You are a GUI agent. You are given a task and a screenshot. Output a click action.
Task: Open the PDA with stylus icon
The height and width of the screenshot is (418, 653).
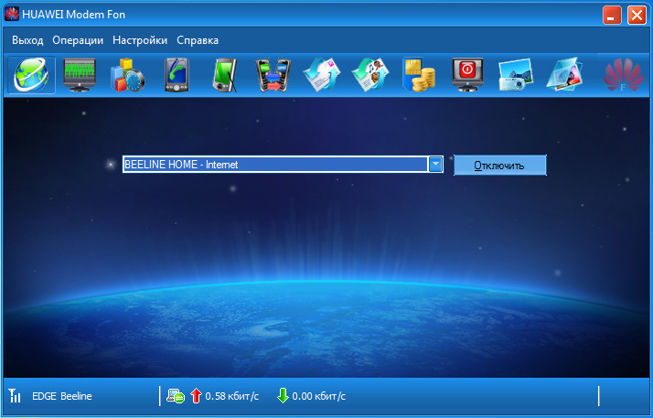click(x=225, y=75)
